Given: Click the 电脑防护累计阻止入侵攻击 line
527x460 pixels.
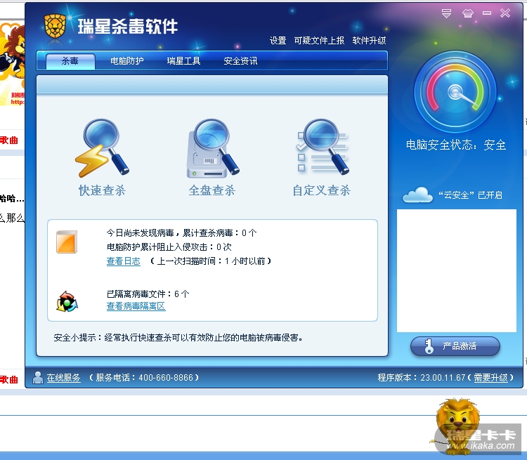Looking at the screenshot, I should (169, 247).
